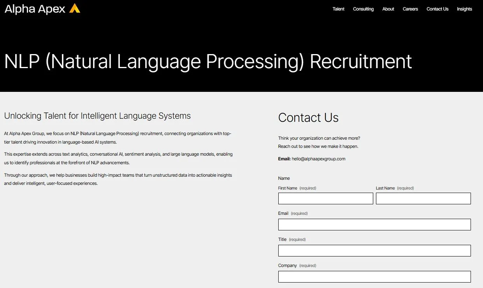Open the About page link
Image resolution: width=483 pixels, height=288 pixels.
[x=388, y=9]
